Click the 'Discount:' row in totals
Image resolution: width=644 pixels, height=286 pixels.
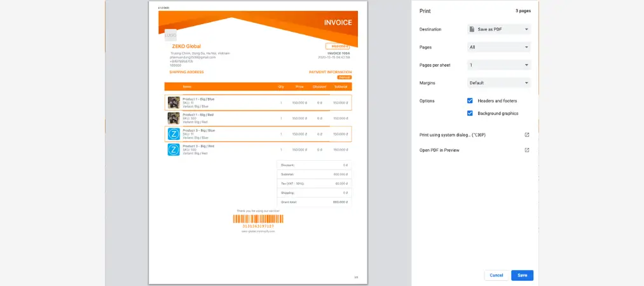tap(314, 165)
